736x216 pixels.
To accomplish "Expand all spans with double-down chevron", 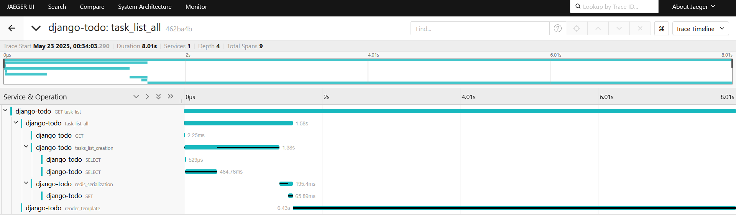I will point(158,97).
